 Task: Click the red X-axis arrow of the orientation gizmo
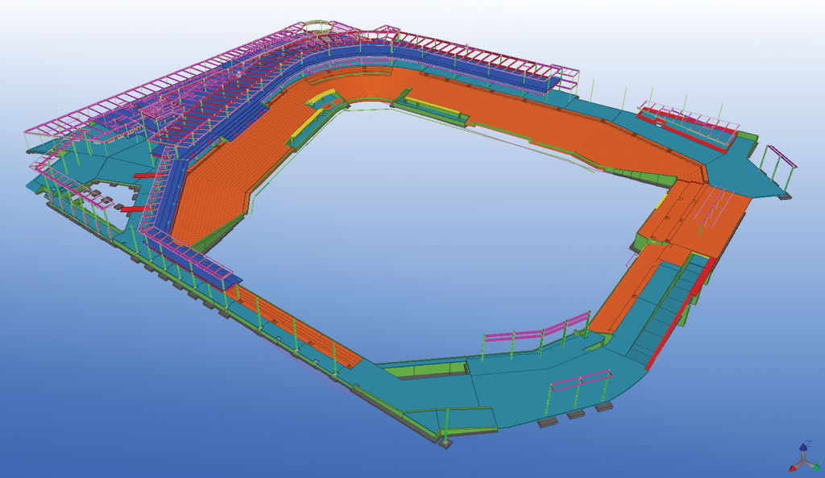[x=793, y=468]
